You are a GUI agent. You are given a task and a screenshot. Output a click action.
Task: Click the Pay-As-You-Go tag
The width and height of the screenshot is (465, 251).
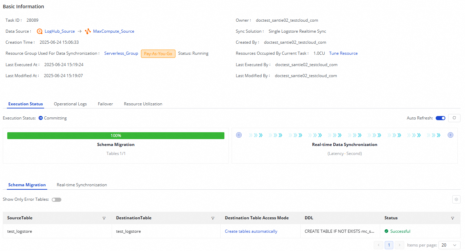click(x=158, y=54)
